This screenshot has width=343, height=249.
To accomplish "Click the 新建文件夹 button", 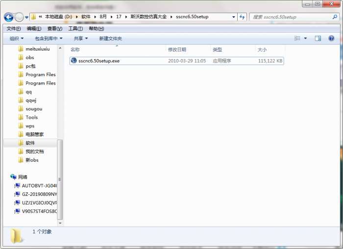I will click(x=110, y=39).
